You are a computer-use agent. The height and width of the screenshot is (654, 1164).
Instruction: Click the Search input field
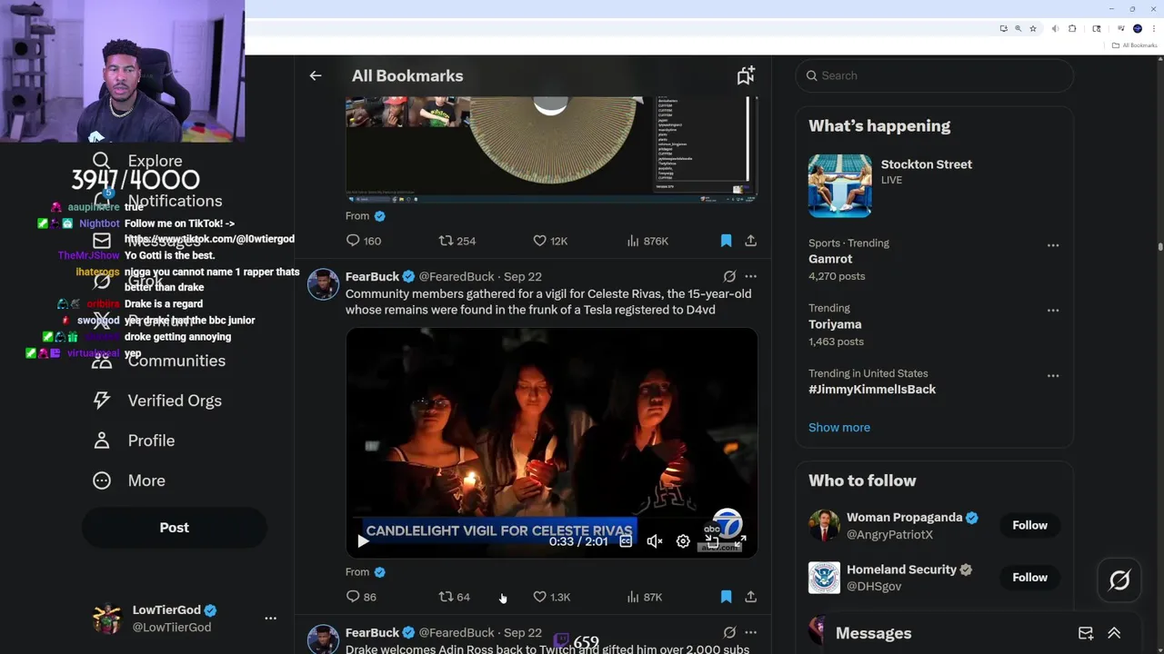pyautogui.click(x=935, y=75)
